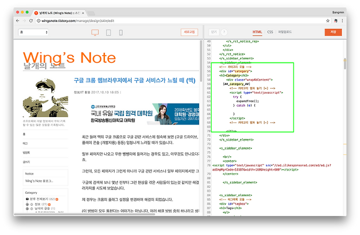Click the div id="tagbox" code line
The image size is (360, 235).
click(x=233, y=203)
